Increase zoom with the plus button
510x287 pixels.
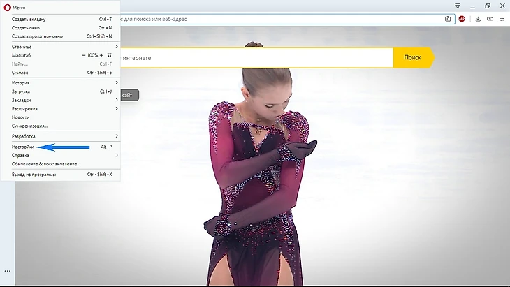point(101,55)
